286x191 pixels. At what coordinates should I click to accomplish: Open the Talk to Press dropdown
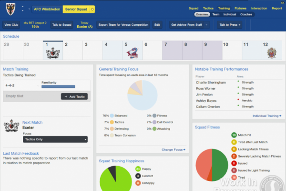click(x=230, y=25)
